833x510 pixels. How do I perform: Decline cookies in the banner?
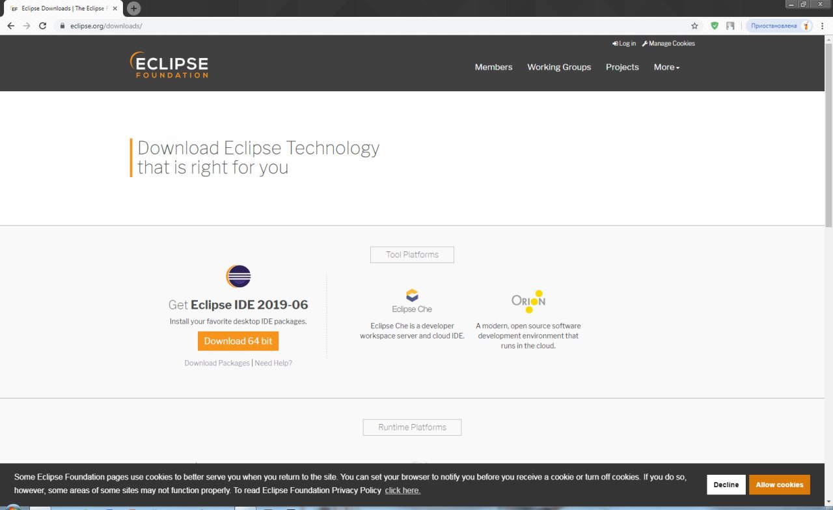[726, 485]
